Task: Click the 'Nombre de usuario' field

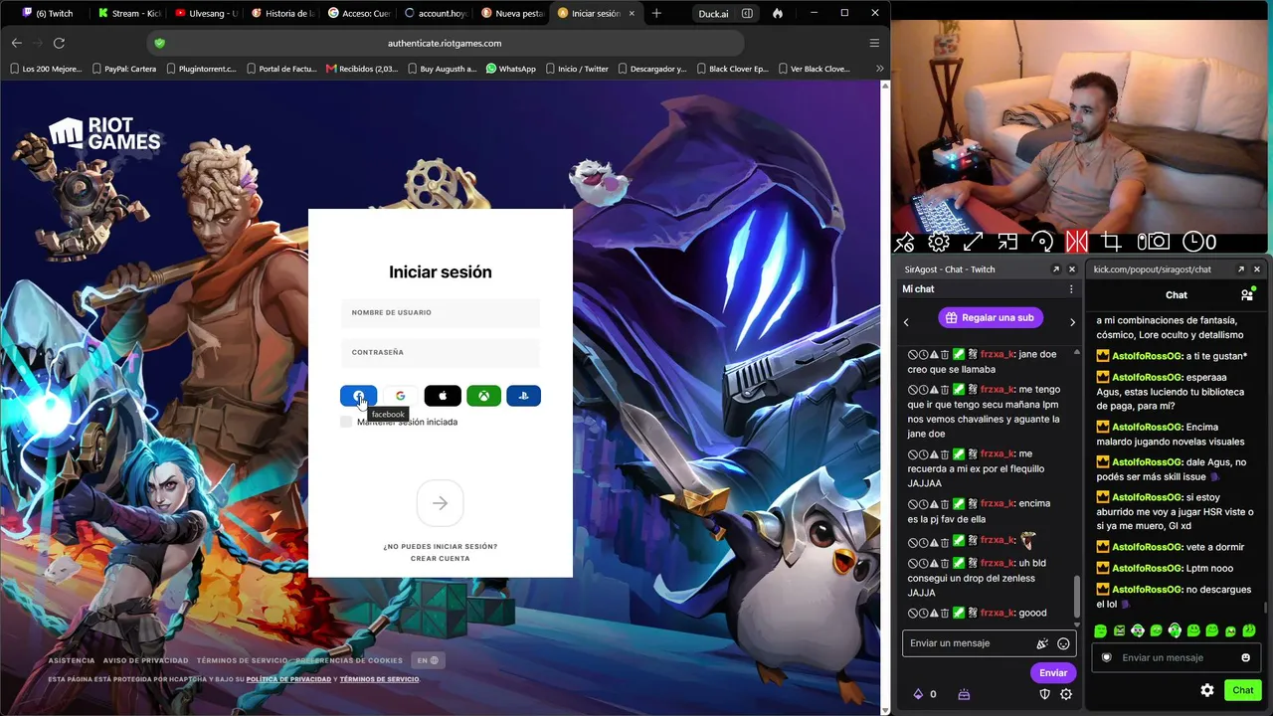Action: [x=441, y=313]
